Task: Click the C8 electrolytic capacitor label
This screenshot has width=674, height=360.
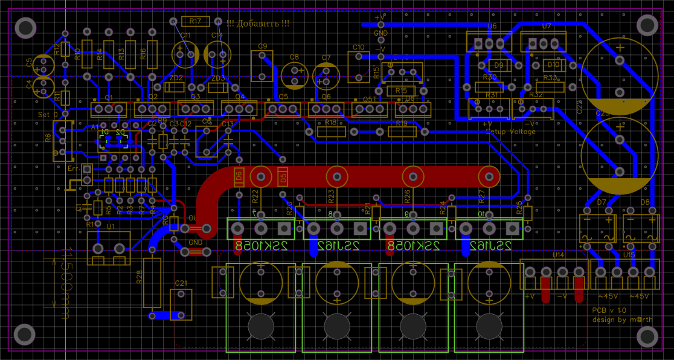Action: click(294, 57)
